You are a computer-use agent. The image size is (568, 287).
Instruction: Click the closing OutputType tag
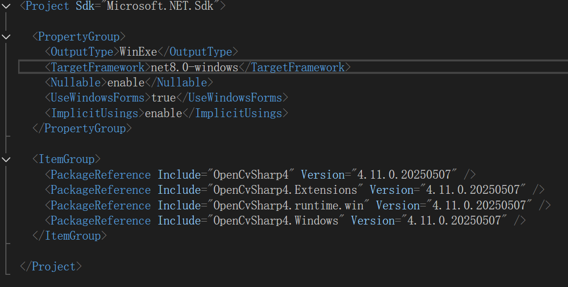(x=198, y=52)
